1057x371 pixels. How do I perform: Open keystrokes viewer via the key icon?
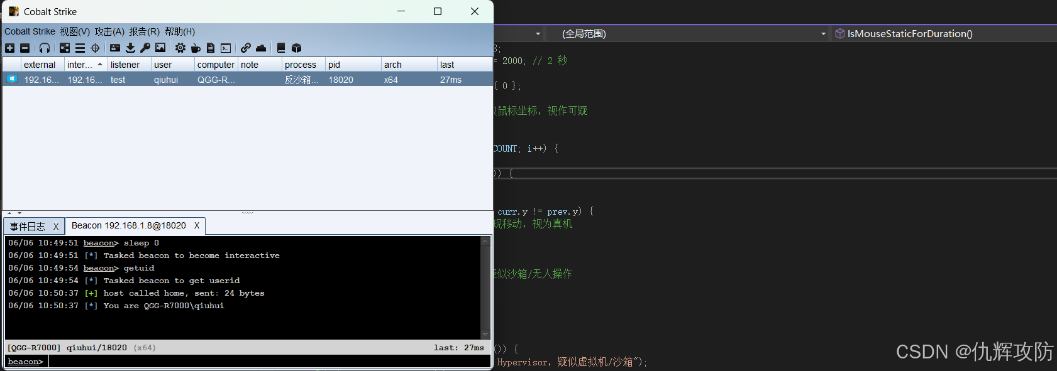(x=145, y=48)
